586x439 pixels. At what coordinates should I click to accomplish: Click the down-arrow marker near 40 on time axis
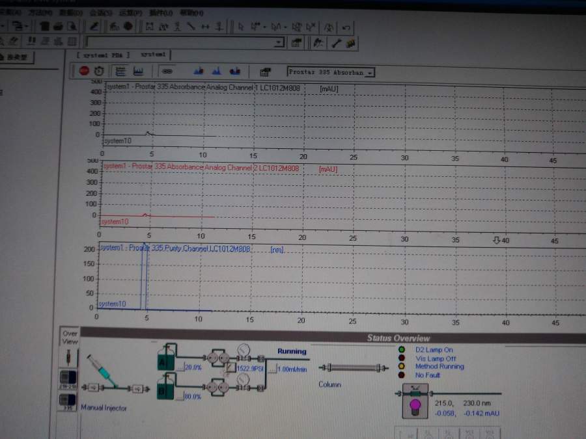pos(496,239)
